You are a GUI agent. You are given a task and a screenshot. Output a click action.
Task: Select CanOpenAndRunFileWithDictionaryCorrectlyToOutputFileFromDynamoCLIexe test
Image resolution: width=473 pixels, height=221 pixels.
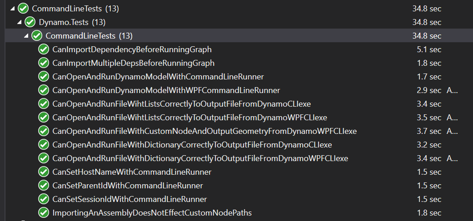click(192, 145)
